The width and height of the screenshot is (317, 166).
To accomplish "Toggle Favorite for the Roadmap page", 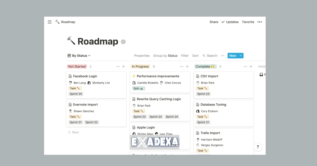I will 248,22.
